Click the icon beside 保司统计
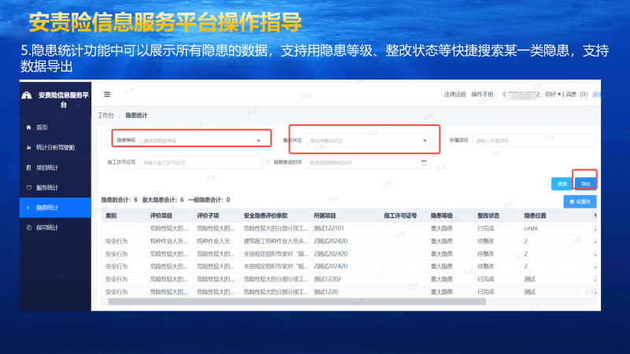Screen dimensions: 630x354 28,227
